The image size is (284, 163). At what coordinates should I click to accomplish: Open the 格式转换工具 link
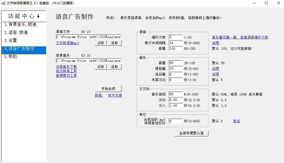click(x=66, y=71)
